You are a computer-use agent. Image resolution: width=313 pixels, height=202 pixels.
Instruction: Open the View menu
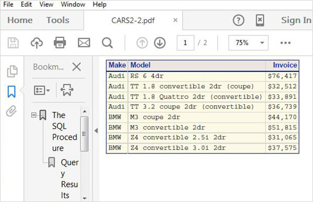(x=46, y=4)
